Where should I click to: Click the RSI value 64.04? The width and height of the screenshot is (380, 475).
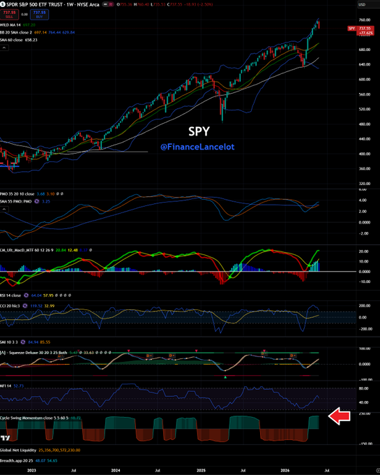point(36,295)
